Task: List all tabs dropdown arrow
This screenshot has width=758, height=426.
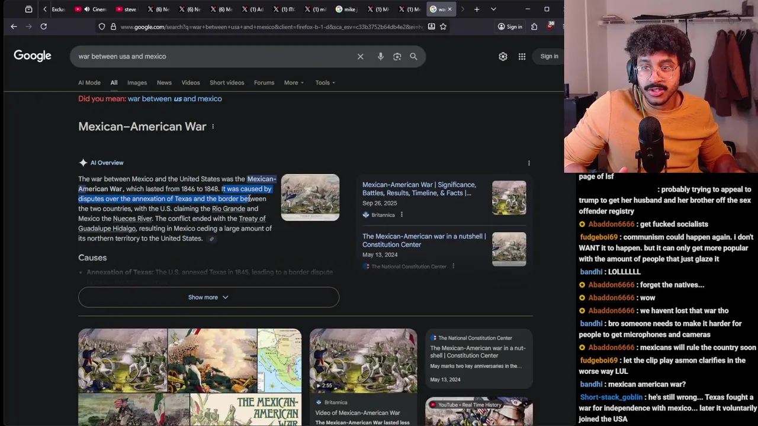Action: [493, 9]
